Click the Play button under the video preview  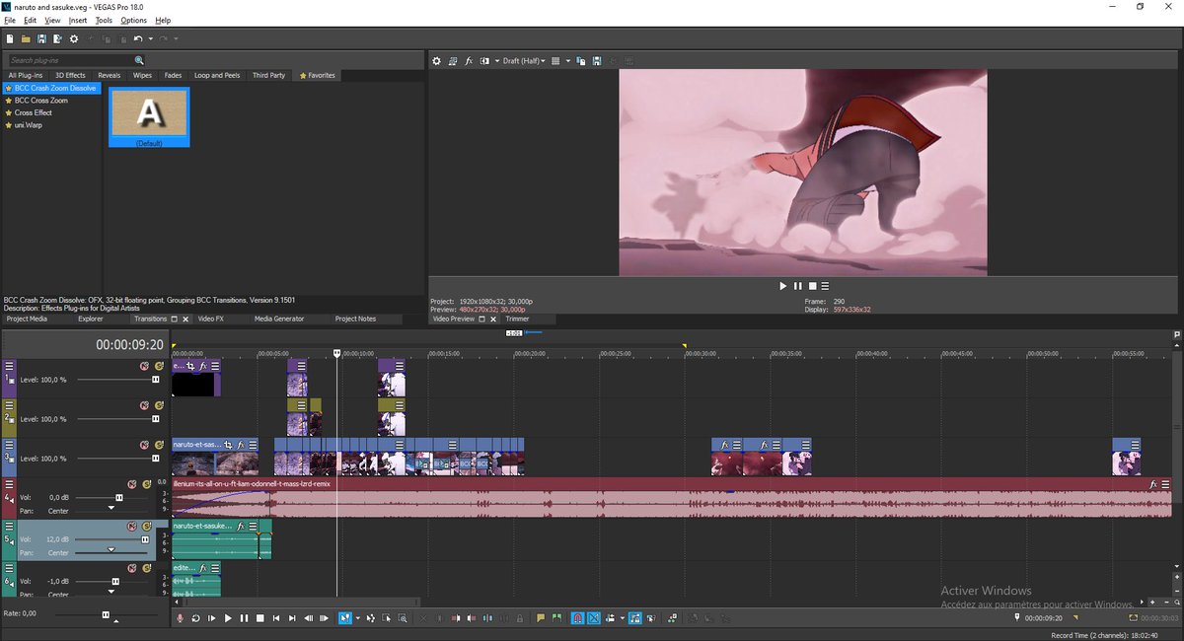click(783, 286)
